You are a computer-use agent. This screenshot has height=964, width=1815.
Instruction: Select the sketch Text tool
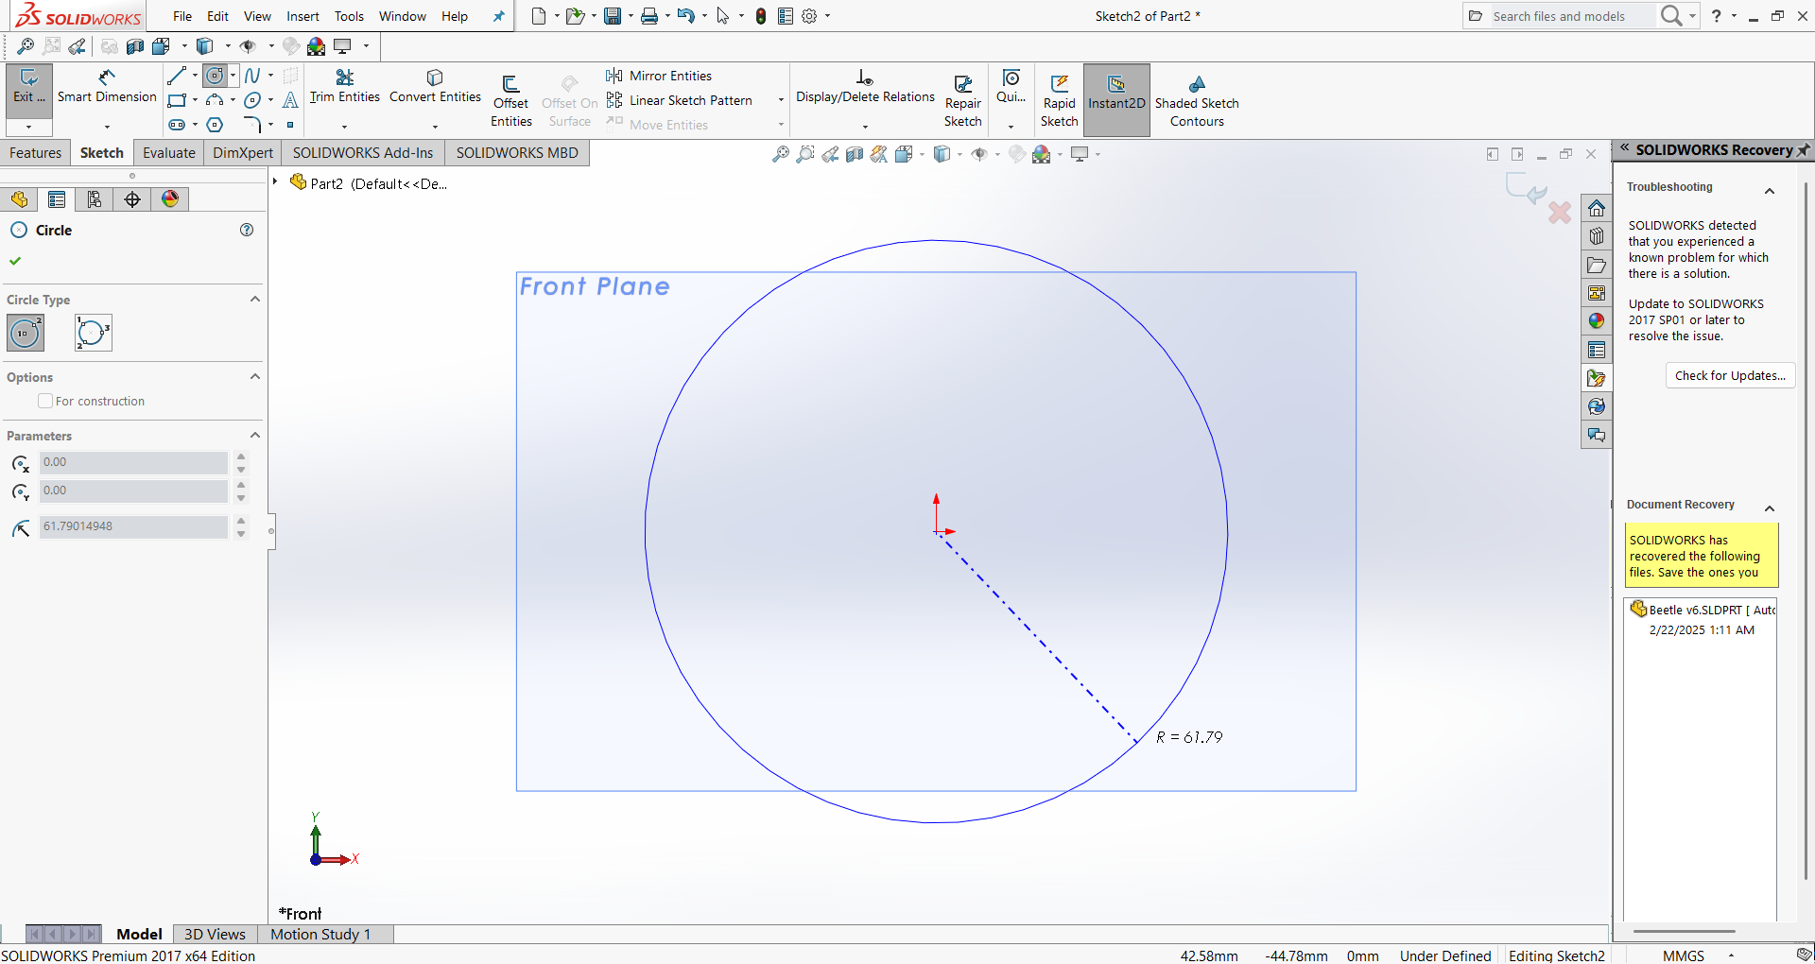tap(290, 100)
